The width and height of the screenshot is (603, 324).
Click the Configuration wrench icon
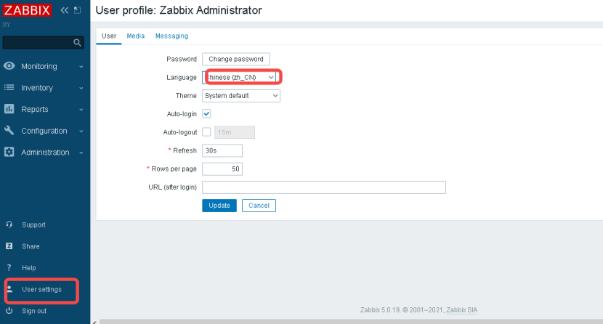[9, 130]
